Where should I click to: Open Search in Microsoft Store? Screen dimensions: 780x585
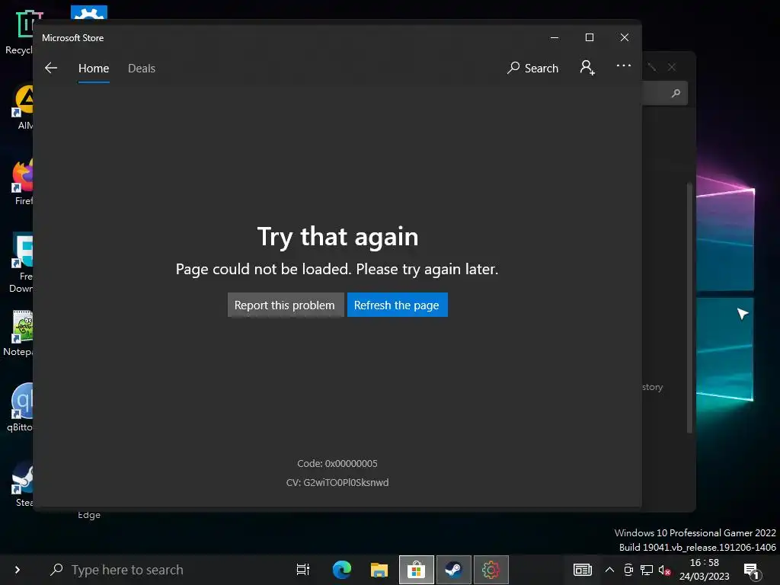532,68
